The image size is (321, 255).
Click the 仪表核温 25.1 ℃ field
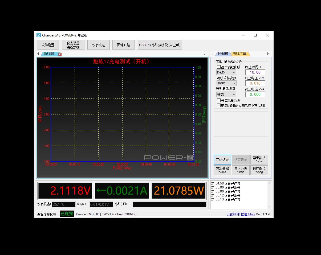point(64,204)
